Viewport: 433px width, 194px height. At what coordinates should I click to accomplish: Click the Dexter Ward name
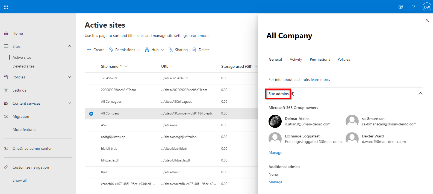pos(373,136)
